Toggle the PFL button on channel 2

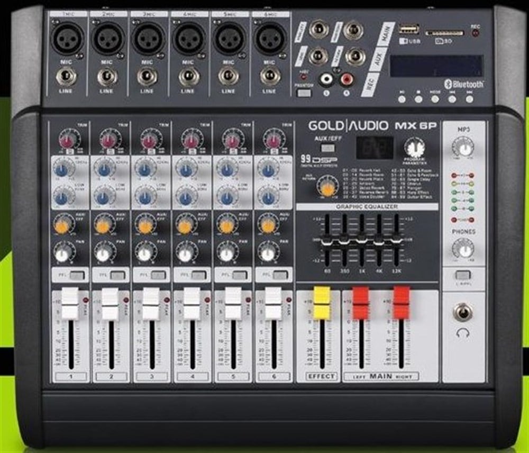click(118, 275)
